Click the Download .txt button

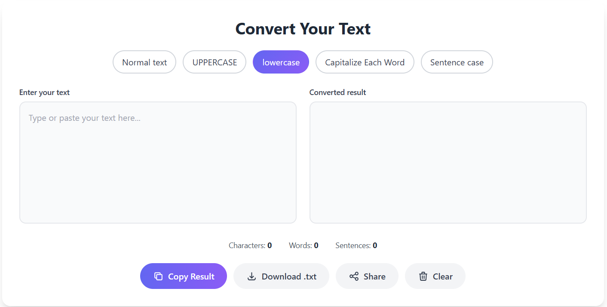coord(281,276)
